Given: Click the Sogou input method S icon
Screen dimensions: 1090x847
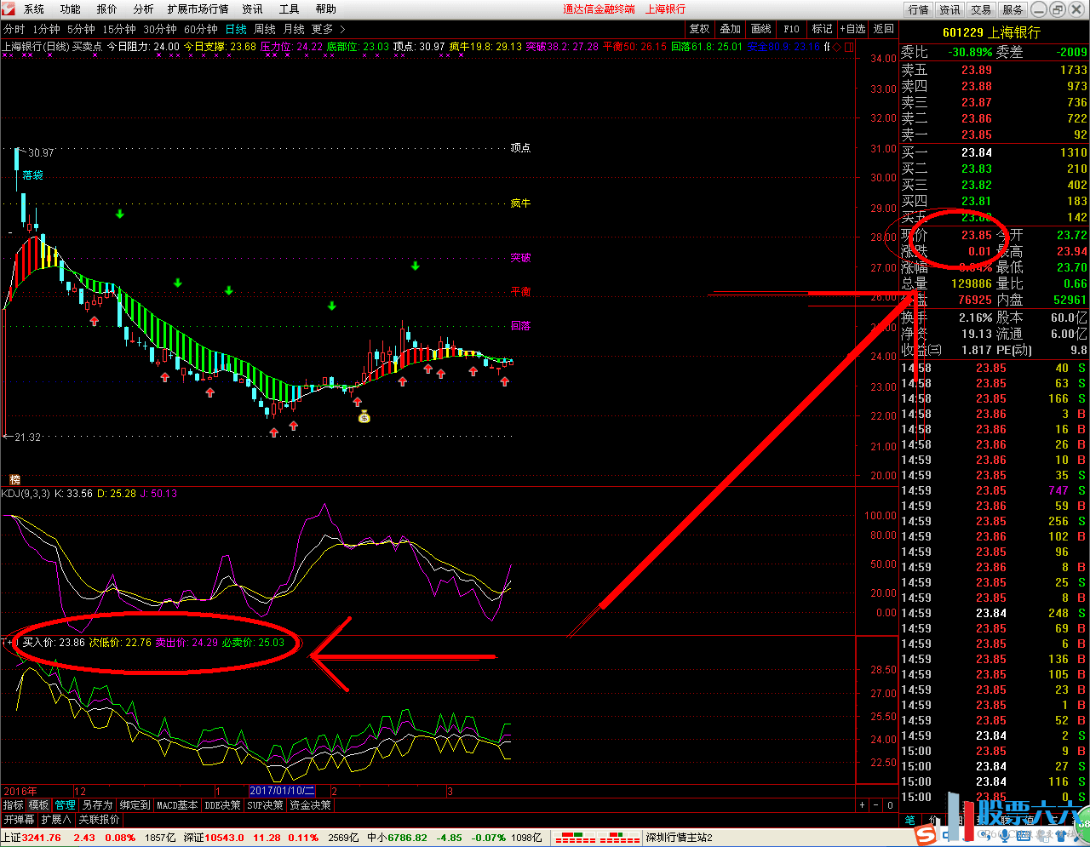Looking at the screenshot, I should 924,835.
